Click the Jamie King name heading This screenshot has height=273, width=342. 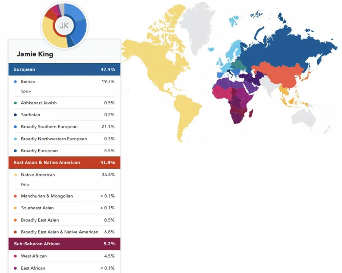(35, 54)
